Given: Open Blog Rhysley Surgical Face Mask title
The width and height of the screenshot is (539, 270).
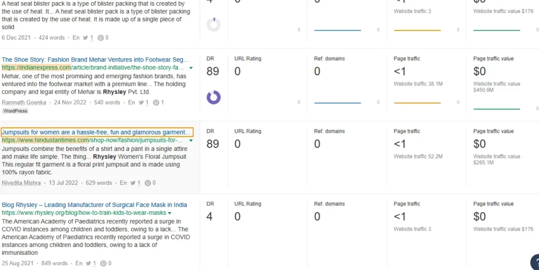Looking at the screenshot, I should point(94,205).
